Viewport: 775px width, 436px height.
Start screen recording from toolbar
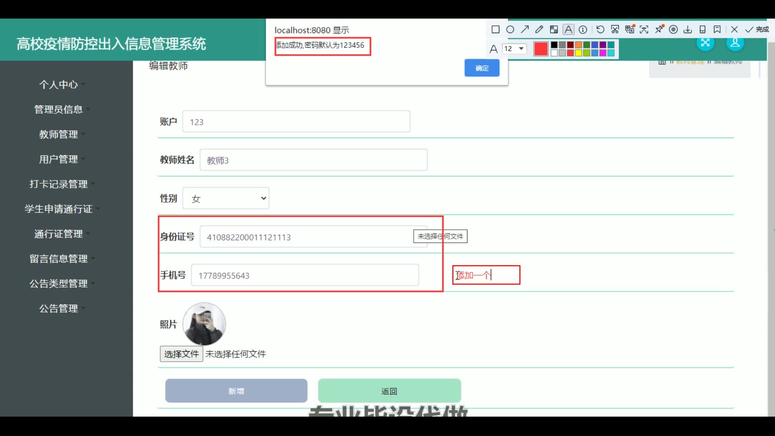673,29
